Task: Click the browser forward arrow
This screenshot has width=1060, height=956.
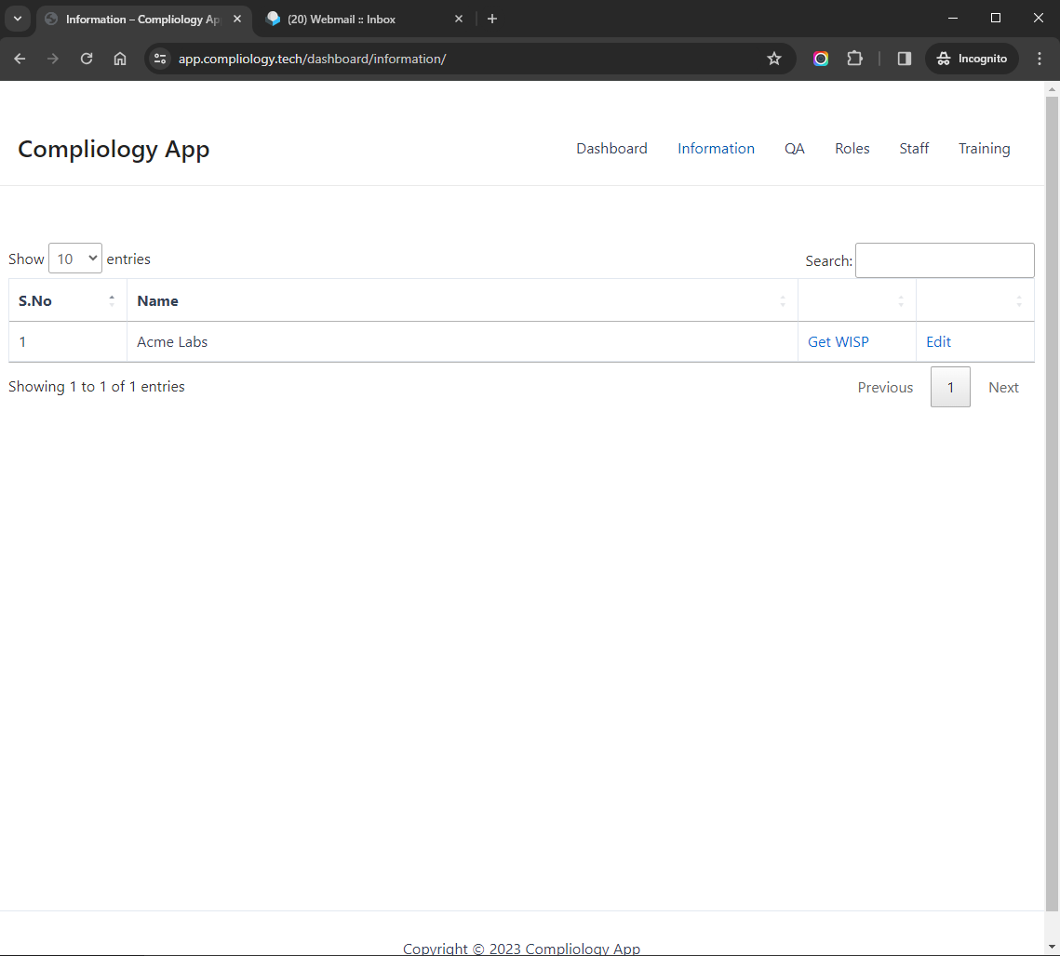Action: [x=53, y=59]
